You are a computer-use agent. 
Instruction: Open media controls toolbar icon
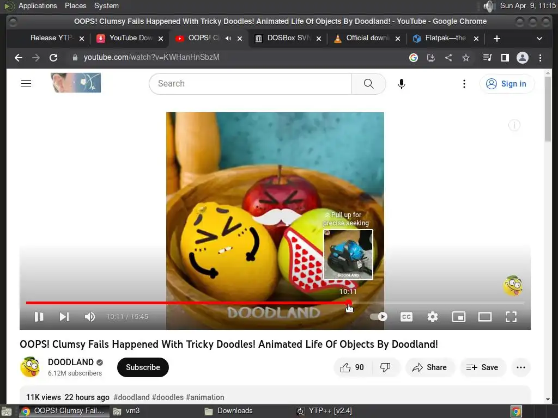pyautogui.click(x=487, y=58)
